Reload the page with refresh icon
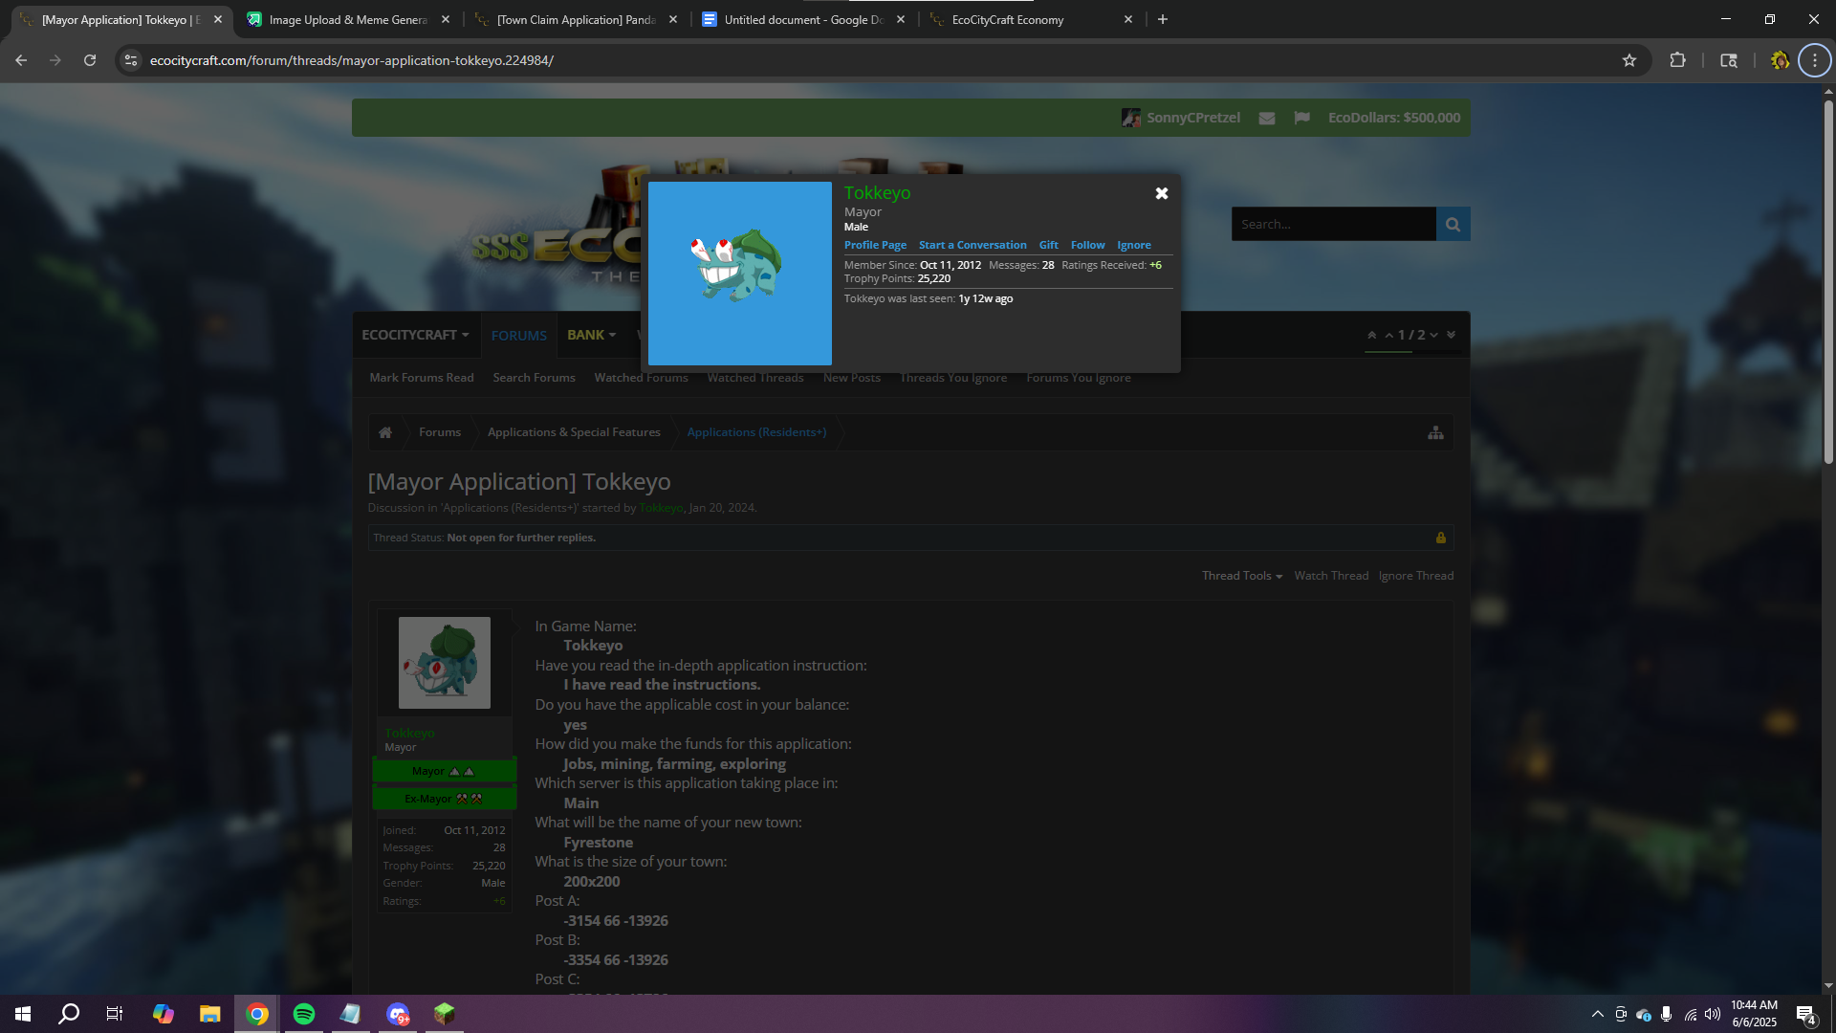The height and width of the screenshot is (1033, 1836). pos(90,60)
